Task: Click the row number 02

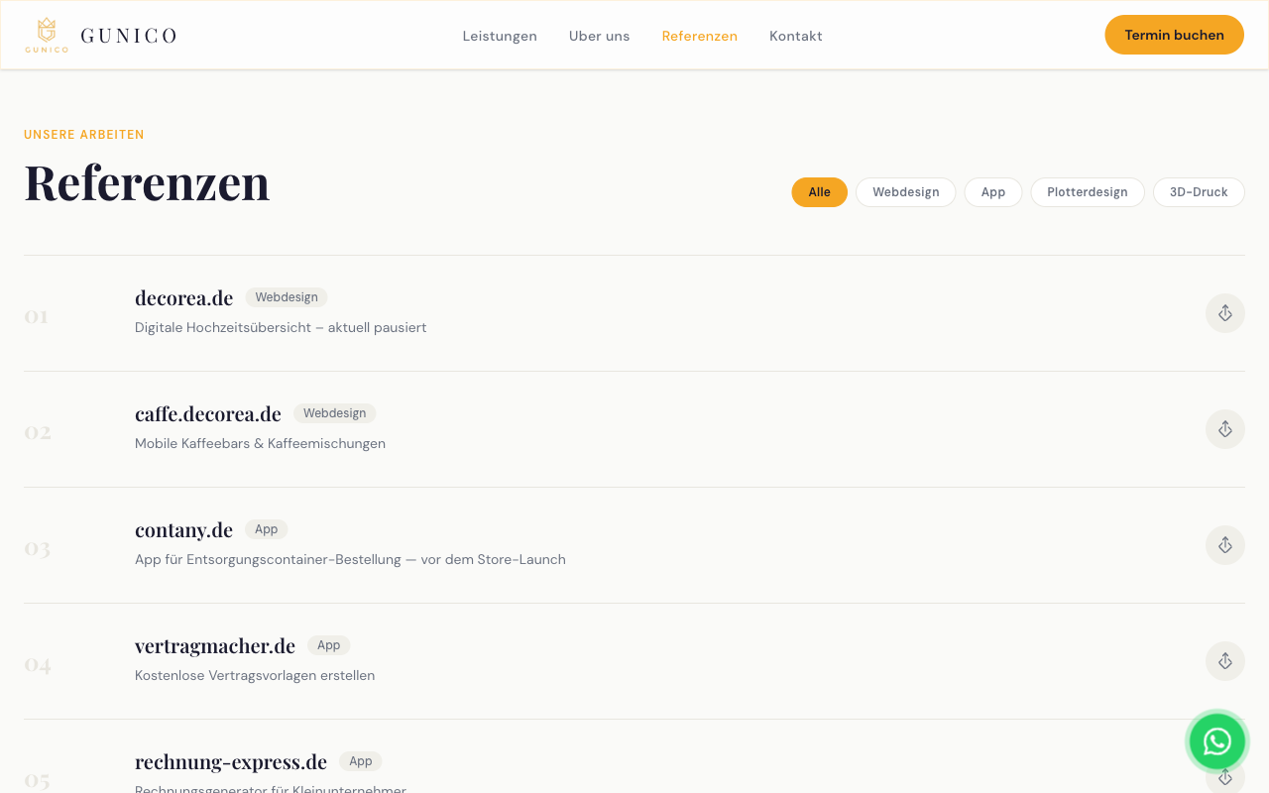Action: click(38, 432)
